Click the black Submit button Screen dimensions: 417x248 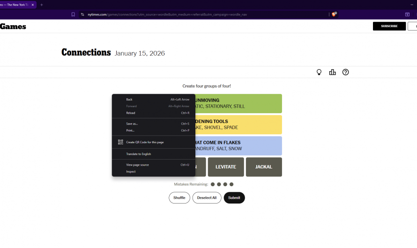pyautogui.click(x=234, y=198)
